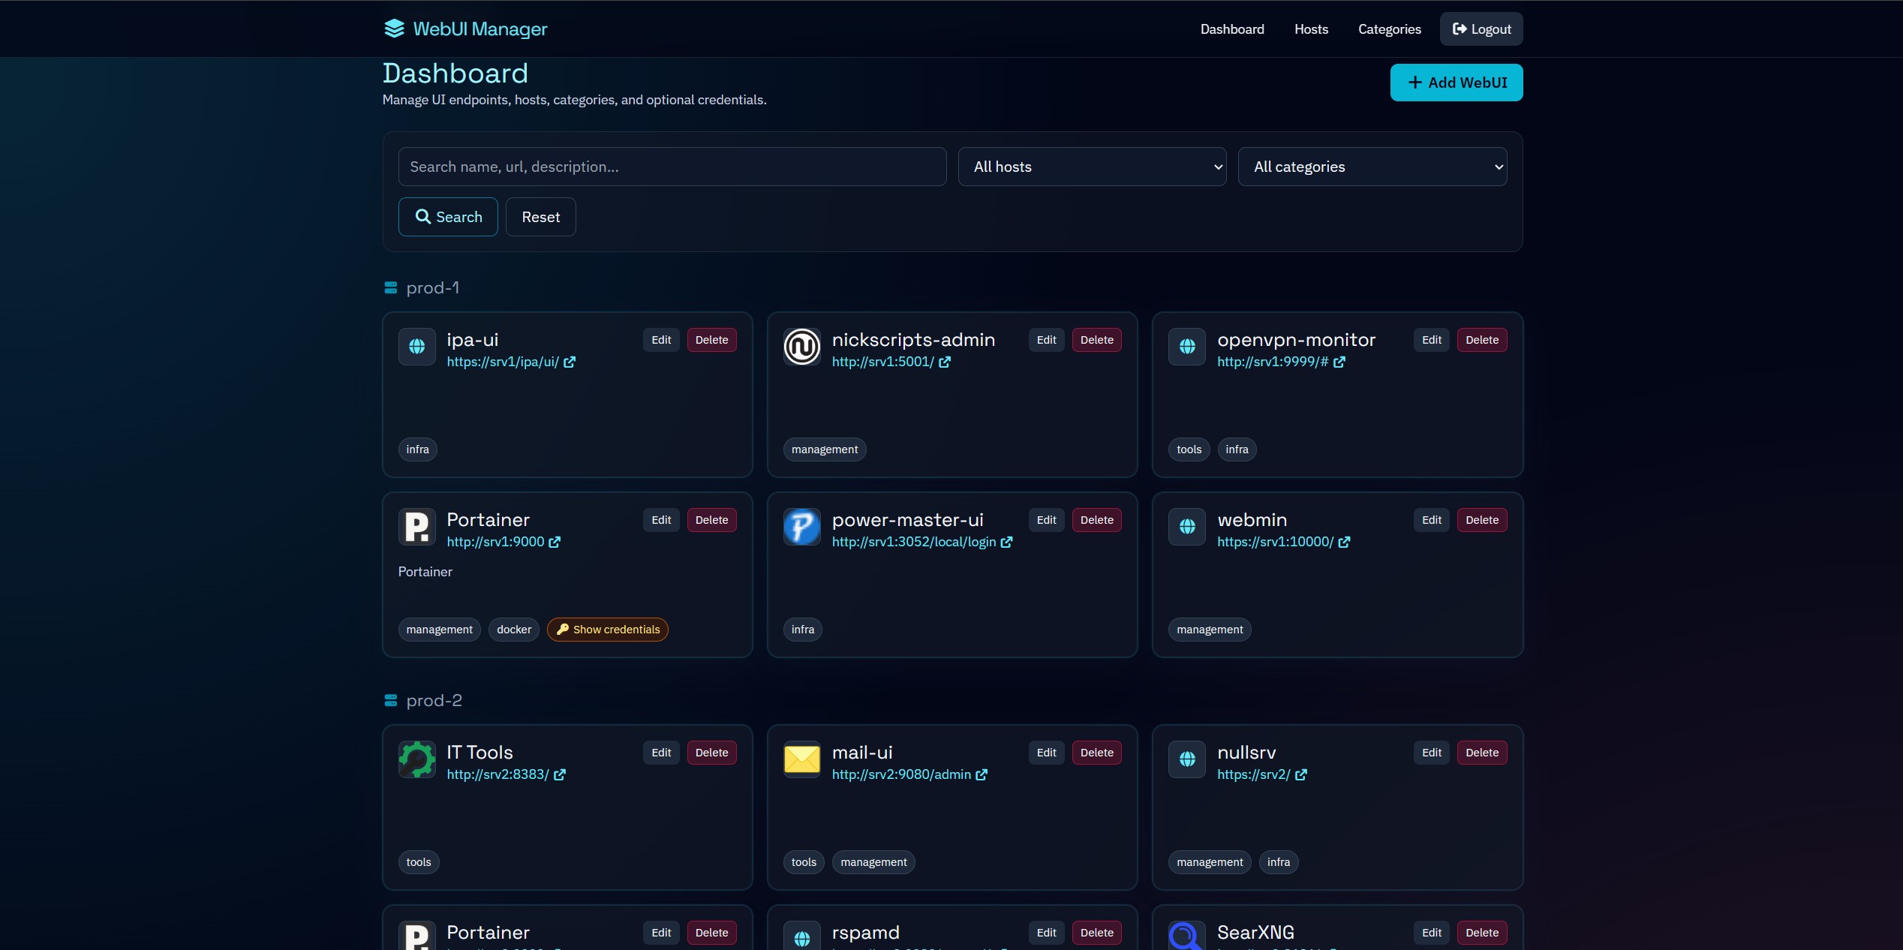The height and width of the screenshot is (950, 1903).
Task: Open Categories in top navigation
Action: click(x=1390, y=29)
